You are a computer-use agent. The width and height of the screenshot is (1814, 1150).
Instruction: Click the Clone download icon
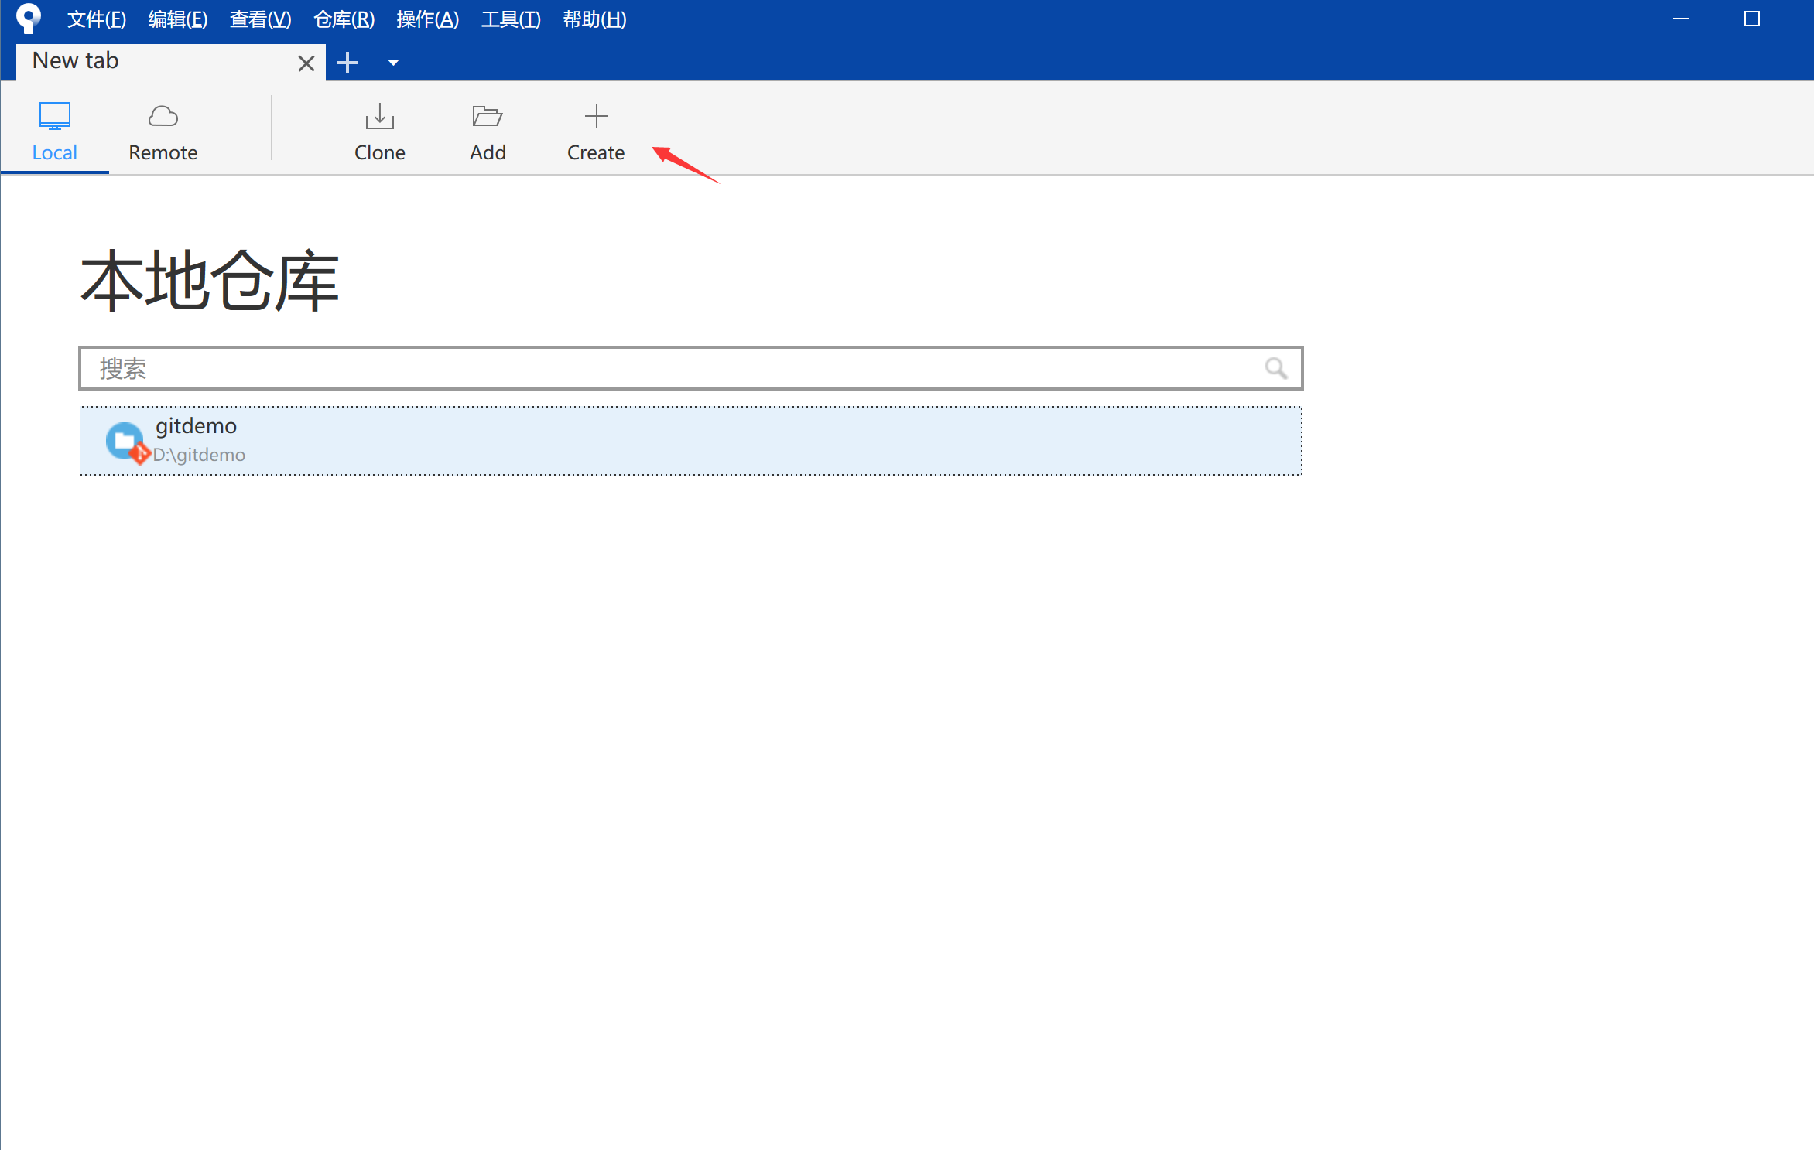379,117
